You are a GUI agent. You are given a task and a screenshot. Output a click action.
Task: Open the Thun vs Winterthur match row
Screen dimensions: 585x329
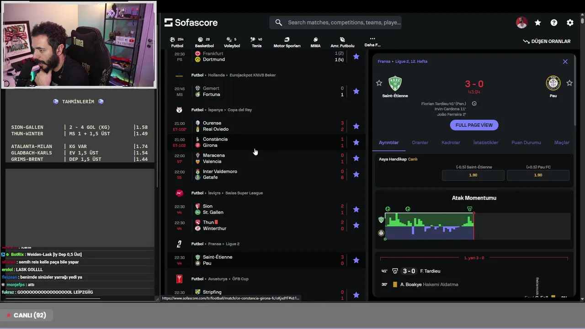(266, 225)
